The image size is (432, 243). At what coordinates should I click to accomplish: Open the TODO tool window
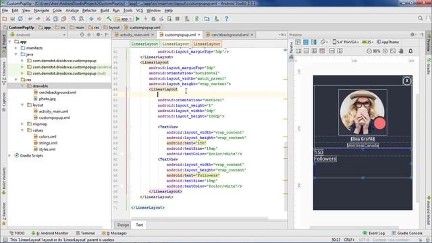coord(17,233)
